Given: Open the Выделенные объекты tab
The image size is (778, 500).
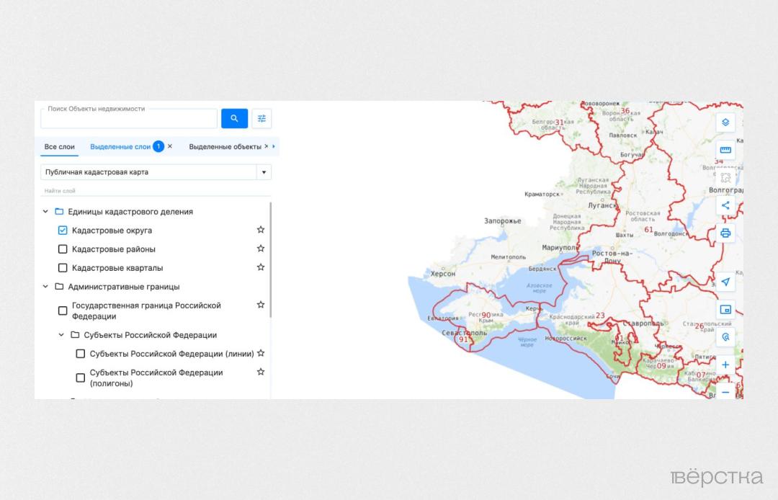Looking at the screenshot, I should click(x=225, y=147).
